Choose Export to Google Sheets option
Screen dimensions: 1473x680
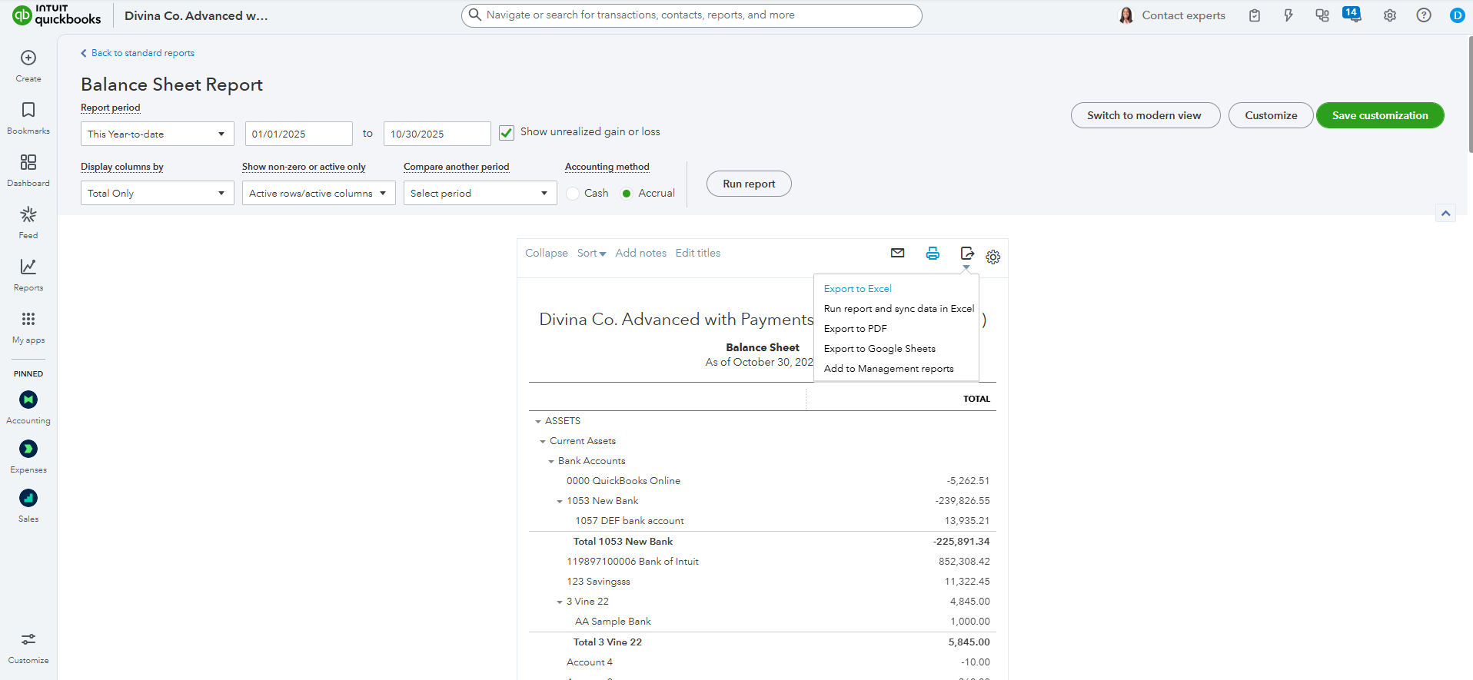click(879, 349)
